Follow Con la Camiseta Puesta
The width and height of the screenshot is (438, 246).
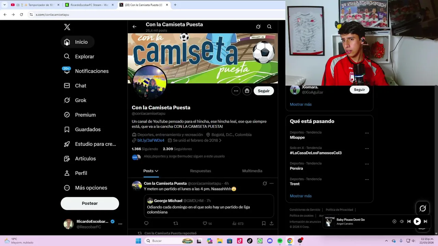tap(264, 91)
